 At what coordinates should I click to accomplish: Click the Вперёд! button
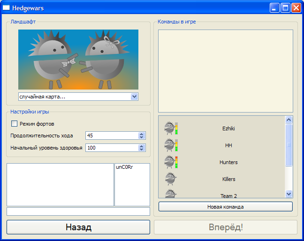(x=225, y=227)
